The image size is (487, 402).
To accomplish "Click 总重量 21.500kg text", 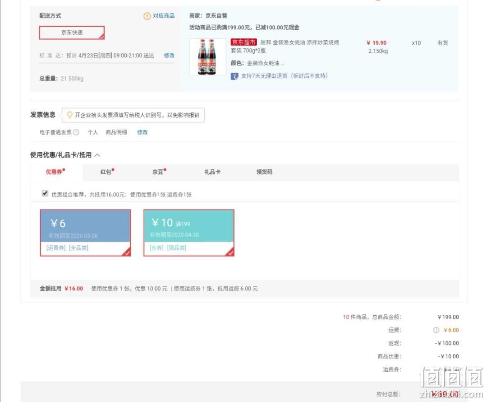I will (x=61, y=79).
